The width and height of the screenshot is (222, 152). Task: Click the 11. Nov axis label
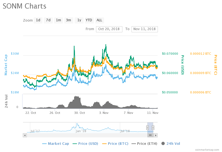153,113
